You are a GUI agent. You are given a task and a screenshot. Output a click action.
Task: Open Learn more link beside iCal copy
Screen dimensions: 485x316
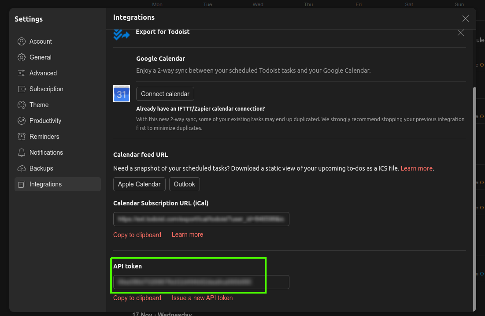click(x=188, y=234)
